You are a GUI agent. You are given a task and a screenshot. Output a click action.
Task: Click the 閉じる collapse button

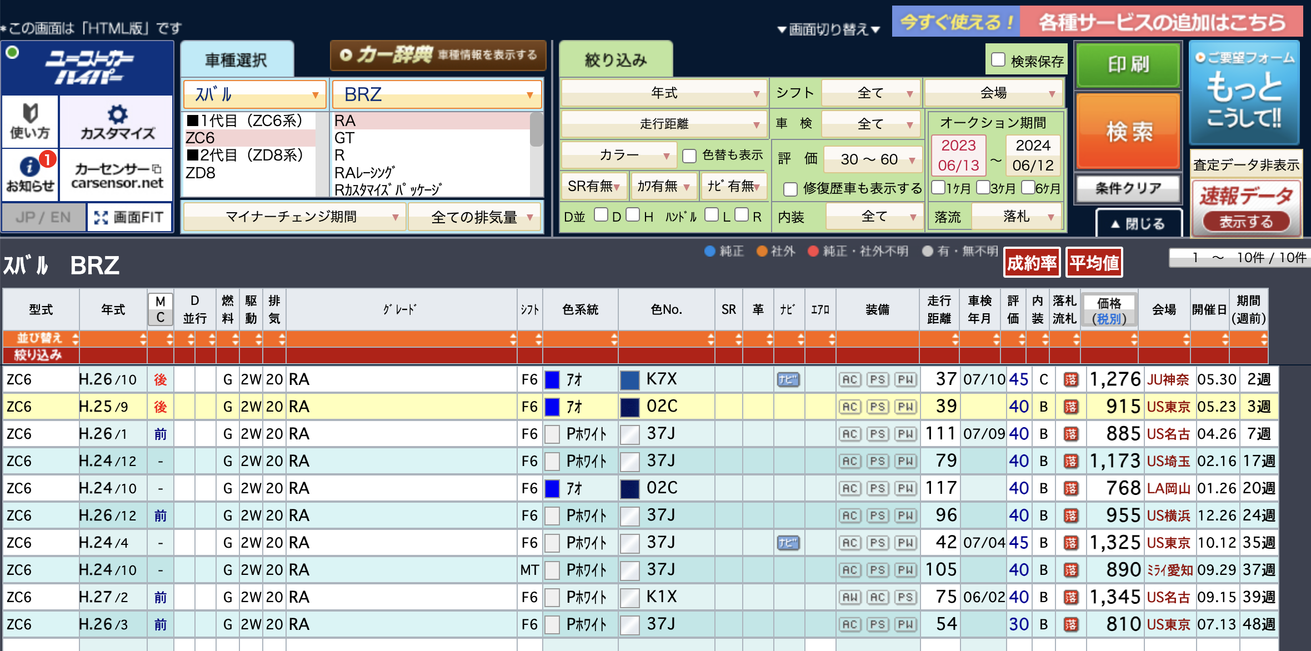click(x=1138, y=223)
